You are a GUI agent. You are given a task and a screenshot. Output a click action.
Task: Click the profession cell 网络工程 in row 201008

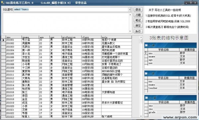pyautogui.click(x=71, y=64)
